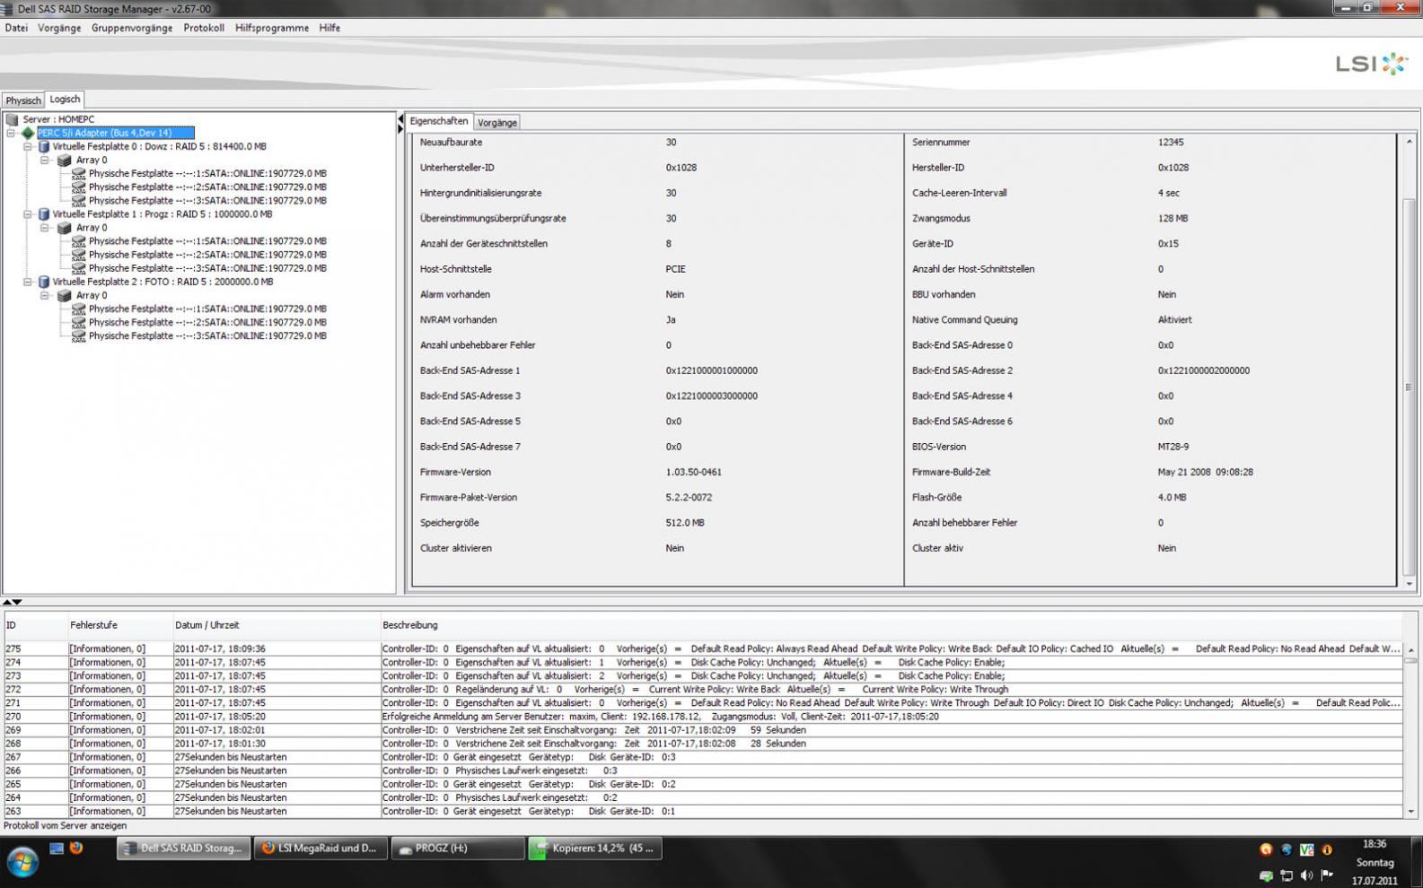Switch to the Vorgänge tab beside Eigenschaften
The width and height of the screenshot is (1423, 888).
click(x=496, y=122)
